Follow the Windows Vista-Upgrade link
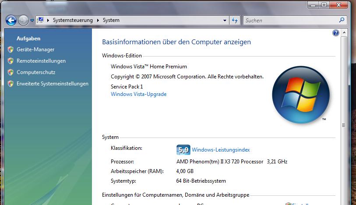The height and width of the screenshot is (205, 356). [139, 94]
